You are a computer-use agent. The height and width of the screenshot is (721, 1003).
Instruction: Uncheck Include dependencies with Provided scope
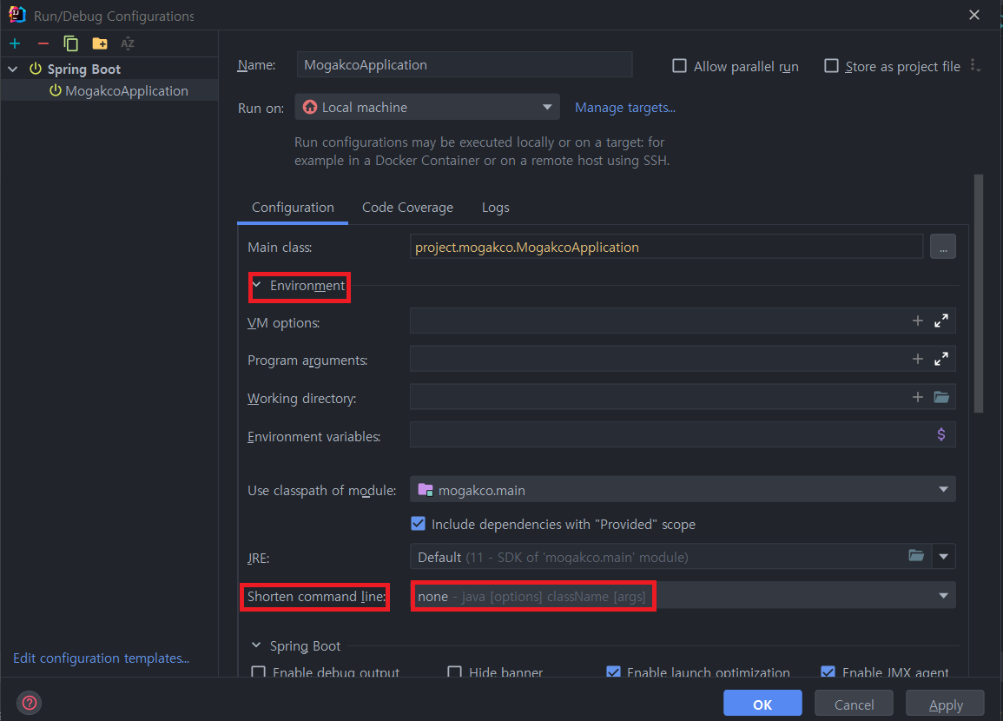[418, 523]
